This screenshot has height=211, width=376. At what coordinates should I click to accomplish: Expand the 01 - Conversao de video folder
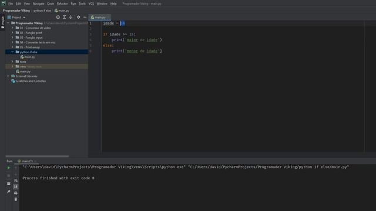(x=12, y=28)
